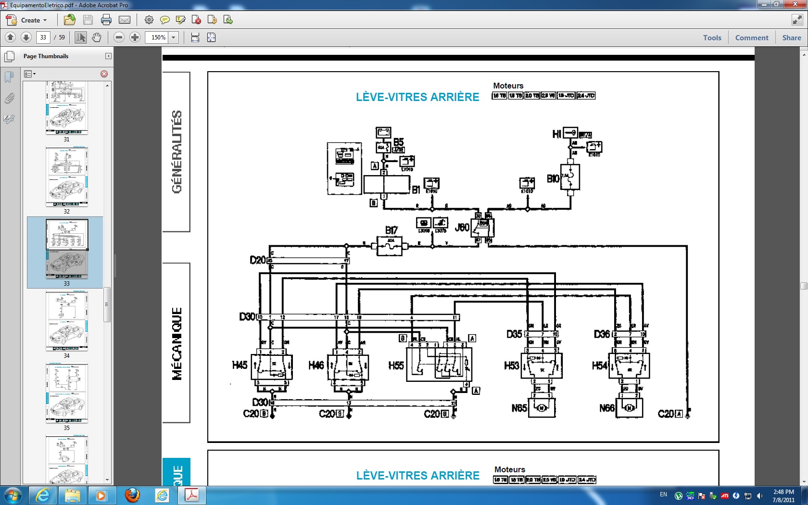Screen dimensions: 808x505
Task: Activate the text selection tool
Action: [81, 38]
